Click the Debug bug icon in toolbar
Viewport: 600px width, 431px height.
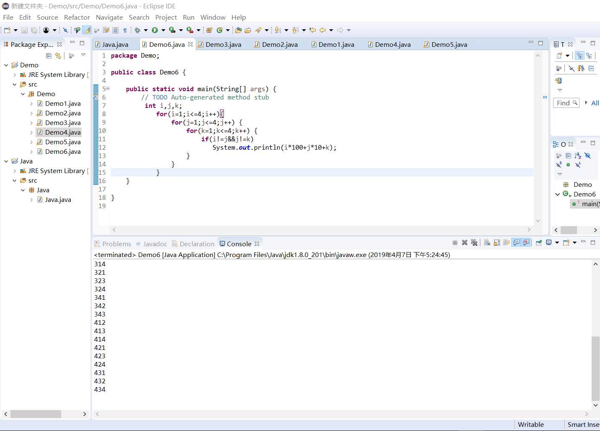pyautogui.click(x=137, y=30)
